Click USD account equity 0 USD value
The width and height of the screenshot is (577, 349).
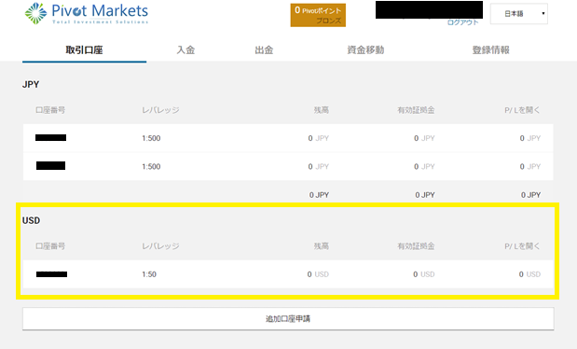point(424,274)
